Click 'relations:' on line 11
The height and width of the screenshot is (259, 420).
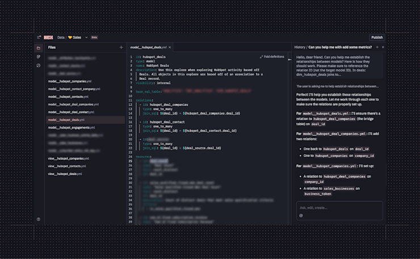pos(144,100)
